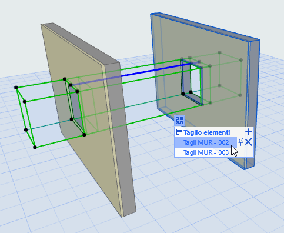Screen dimensions: 284x233
Task: Click the element cuts icon above the popup
Action: (179, 121)
